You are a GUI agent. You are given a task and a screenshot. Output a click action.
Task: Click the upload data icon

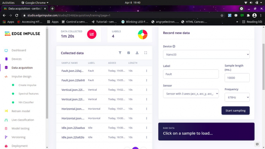point(137,53)
